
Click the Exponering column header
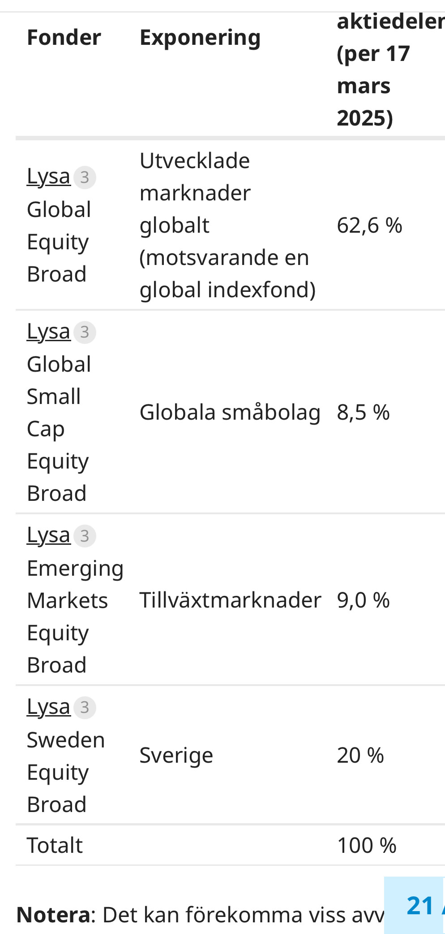(200, 38)
